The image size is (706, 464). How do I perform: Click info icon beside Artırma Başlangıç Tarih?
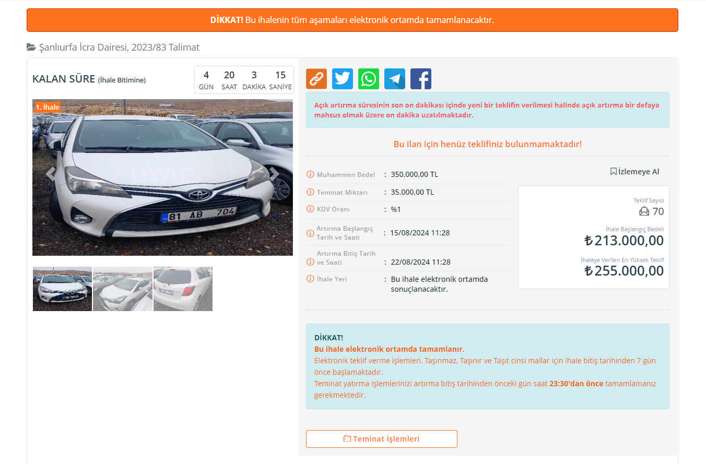310,233
